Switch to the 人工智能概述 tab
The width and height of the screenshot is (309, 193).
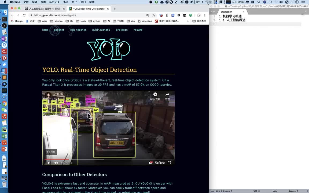pyautogui.click(x=45, y=9)
